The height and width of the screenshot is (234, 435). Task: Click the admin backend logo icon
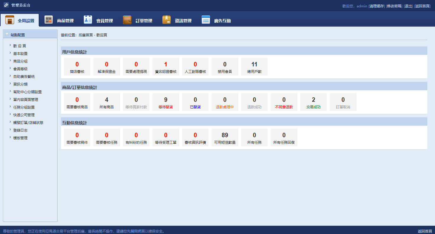6,5
